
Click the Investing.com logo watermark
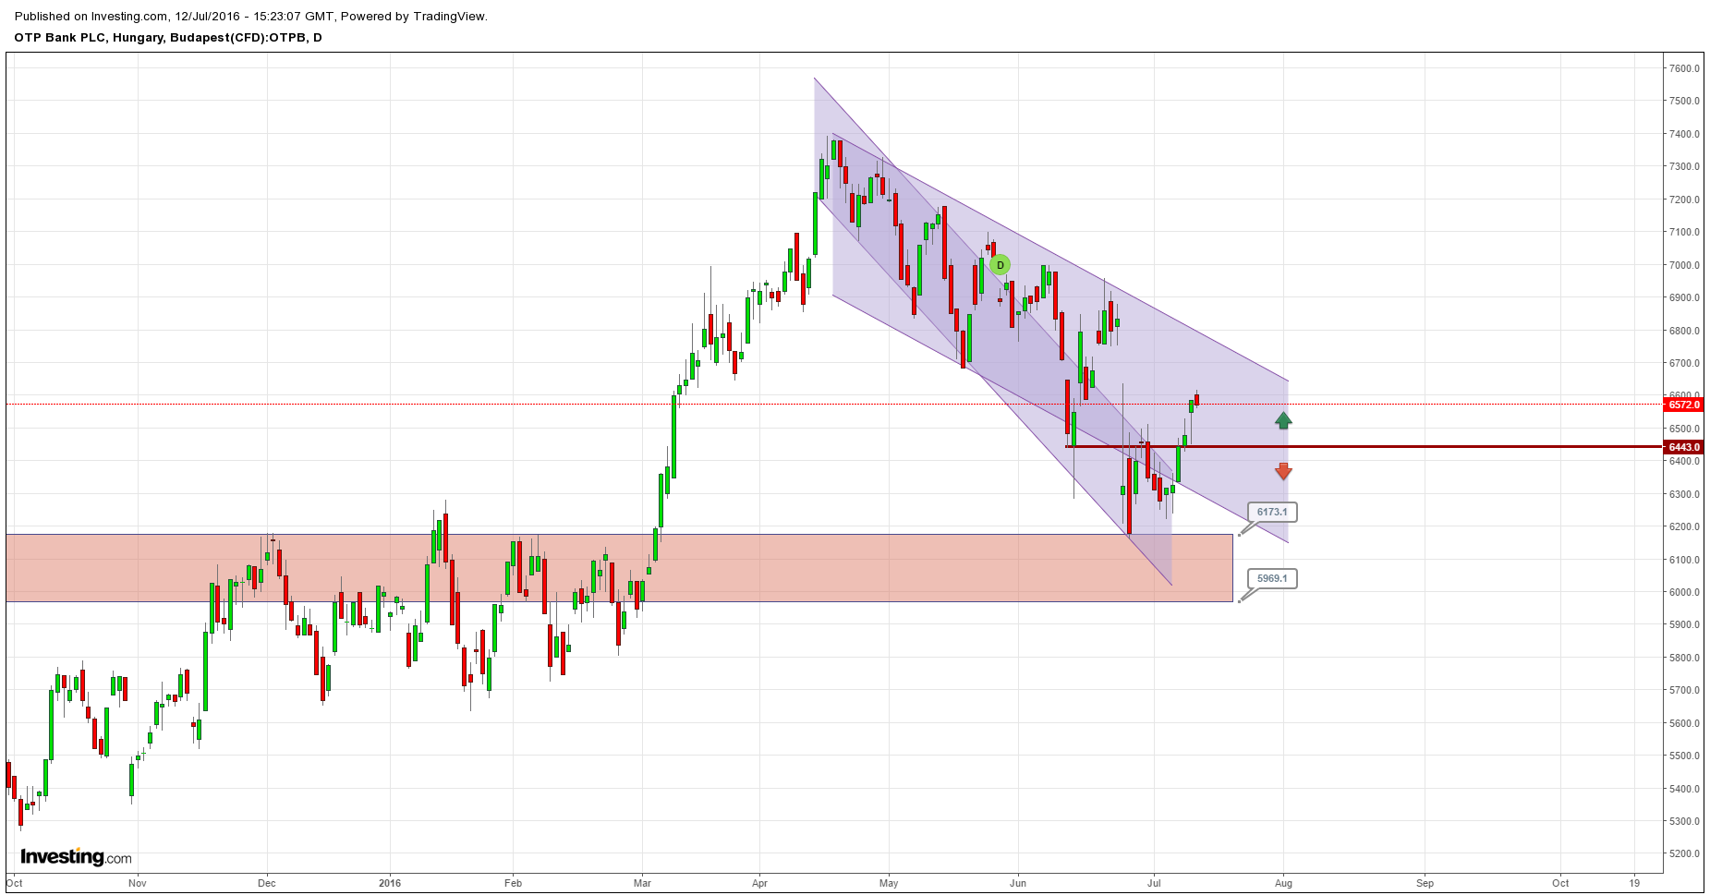[x=76, y=857]
